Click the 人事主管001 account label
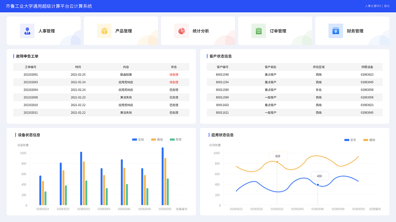 pos(373,6)
